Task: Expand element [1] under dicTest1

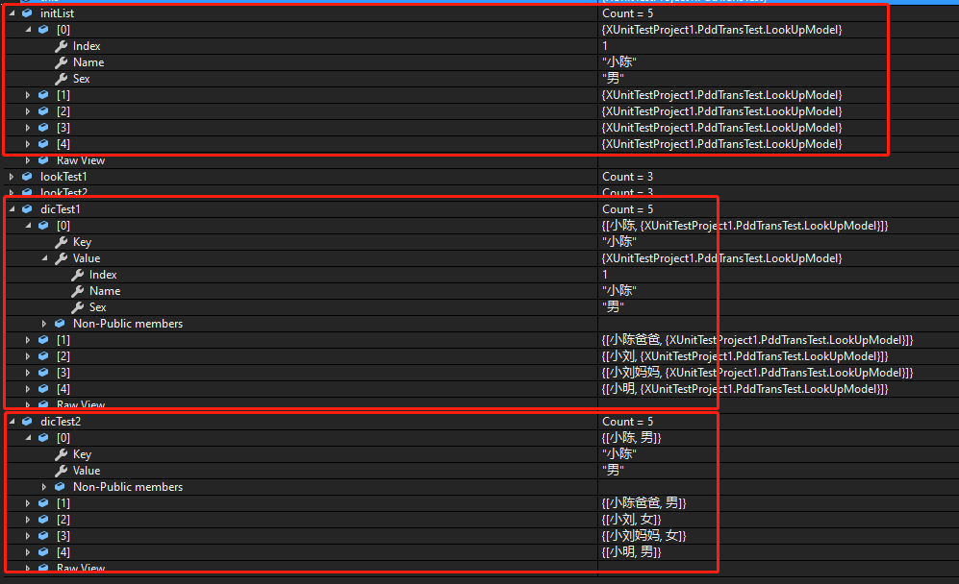Action: coord(26,339)
